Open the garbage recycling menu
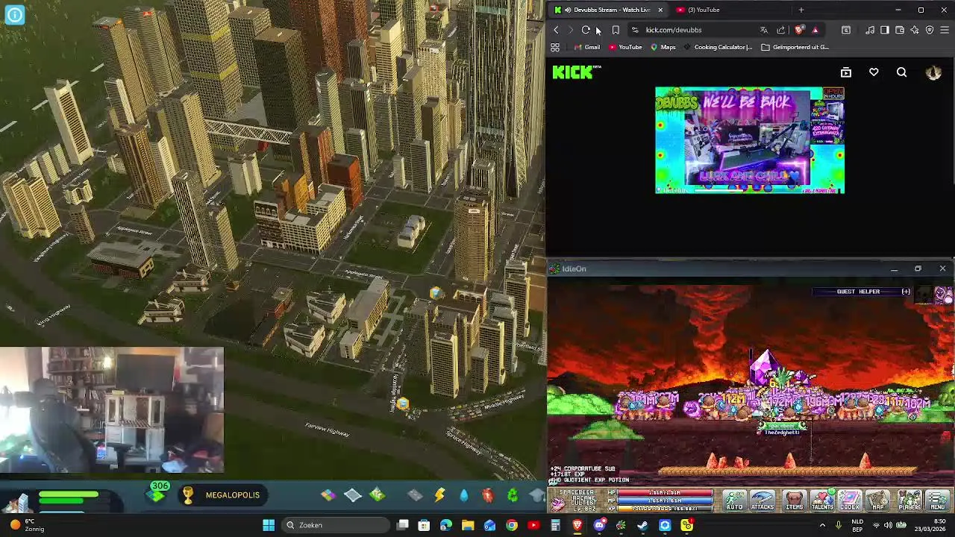Screen dimensions: 955x537 click(513, 494)
